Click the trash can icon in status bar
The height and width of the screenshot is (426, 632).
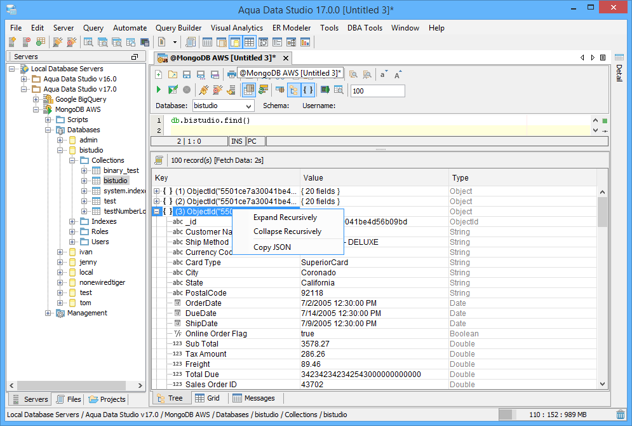pos(621,415)
